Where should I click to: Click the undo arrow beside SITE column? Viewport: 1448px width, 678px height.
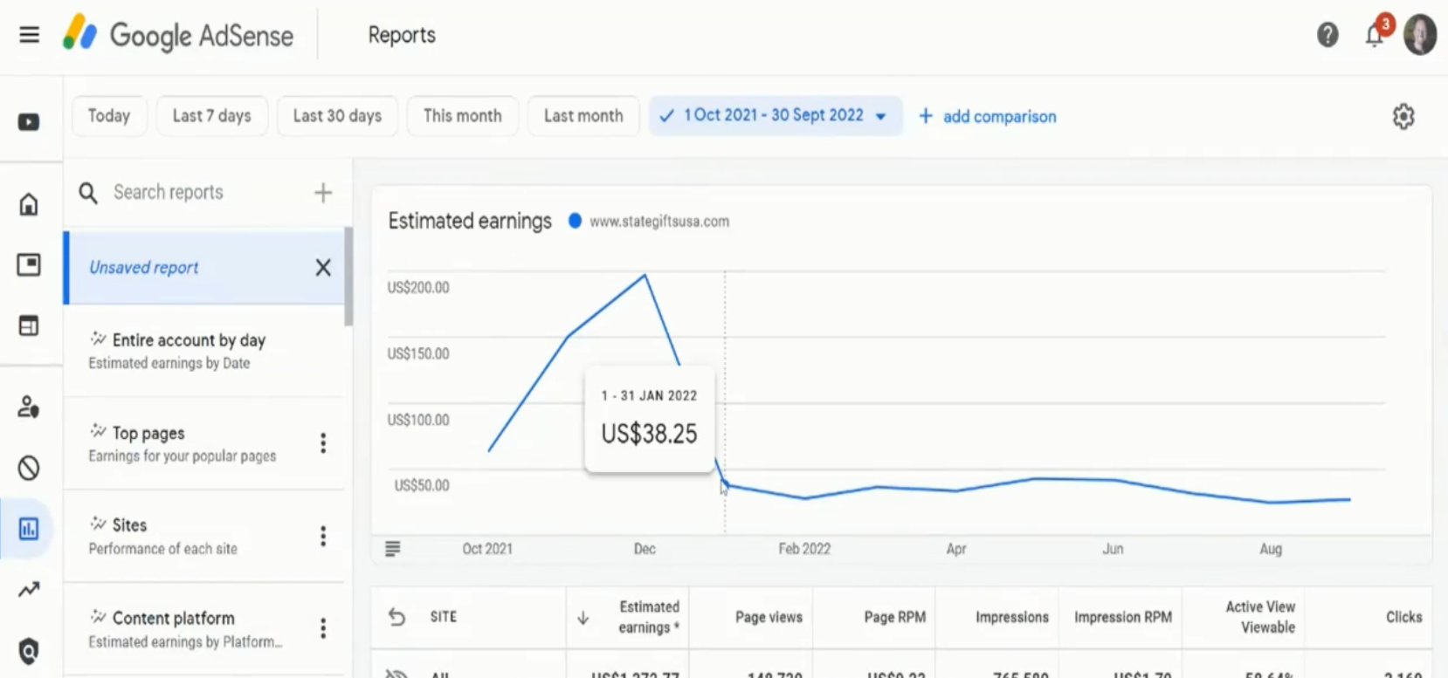(x=397, y=617)
